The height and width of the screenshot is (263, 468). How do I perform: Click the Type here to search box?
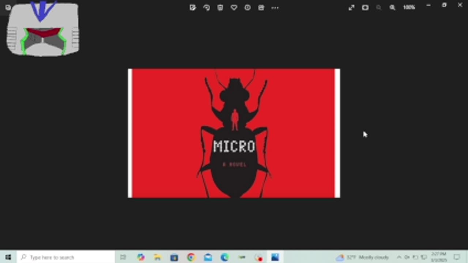66,257
